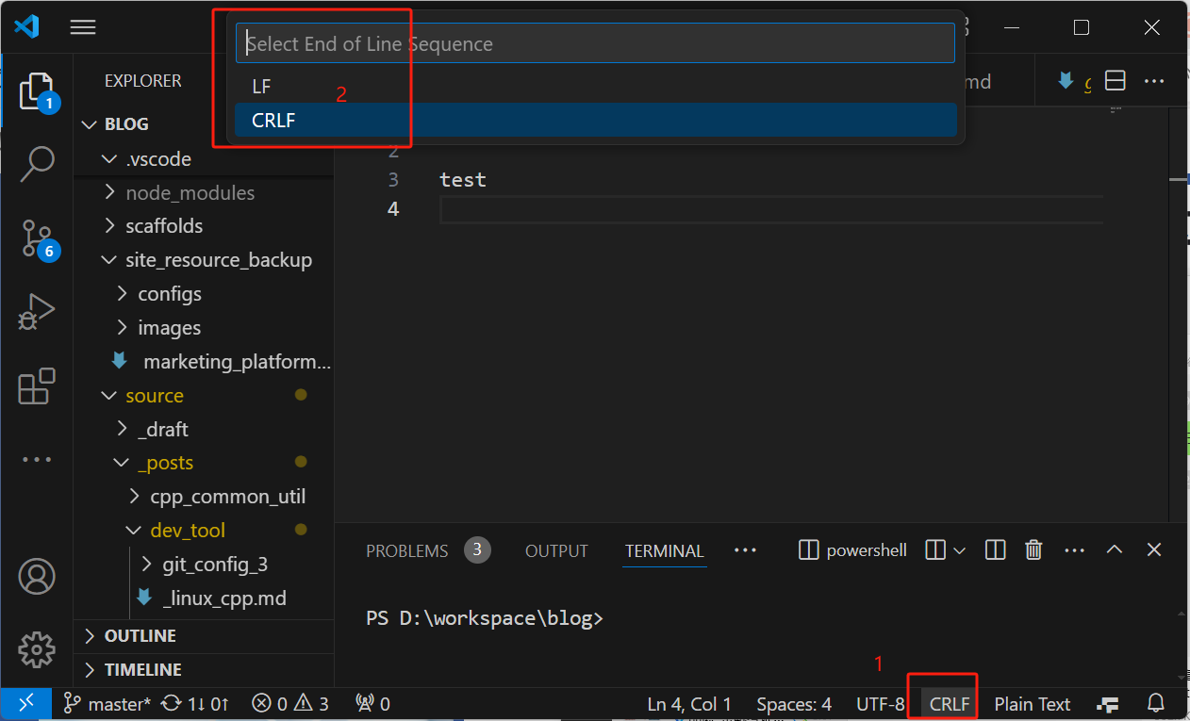This screenshot has width=1190, height=721.
Task: Open Source Control view with badge 6
Action: (37, 239)
